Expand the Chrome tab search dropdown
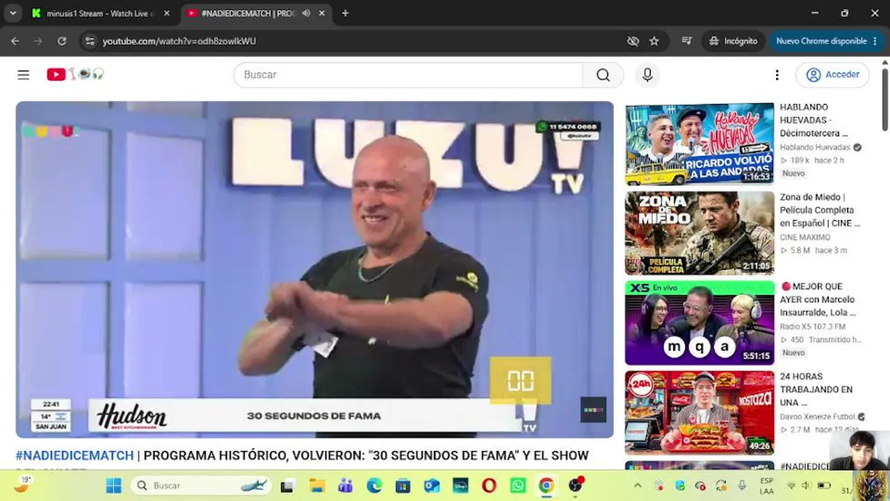 13,13
